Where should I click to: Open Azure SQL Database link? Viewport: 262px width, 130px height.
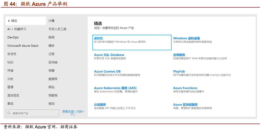coord(109,55)
